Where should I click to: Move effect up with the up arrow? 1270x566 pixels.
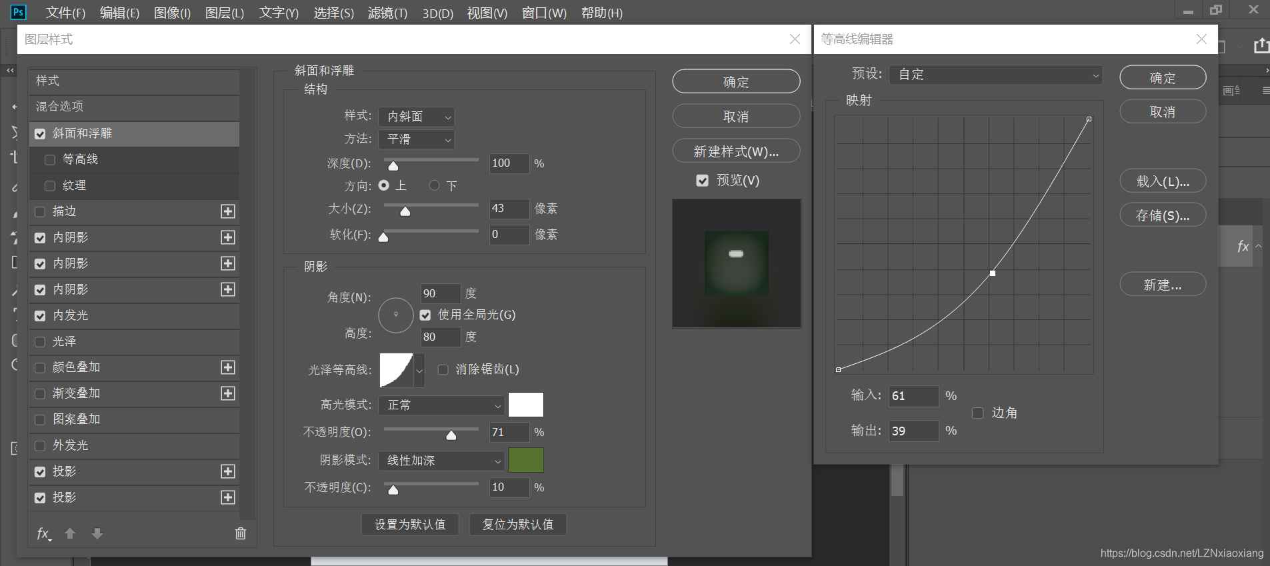coord(70,533)
